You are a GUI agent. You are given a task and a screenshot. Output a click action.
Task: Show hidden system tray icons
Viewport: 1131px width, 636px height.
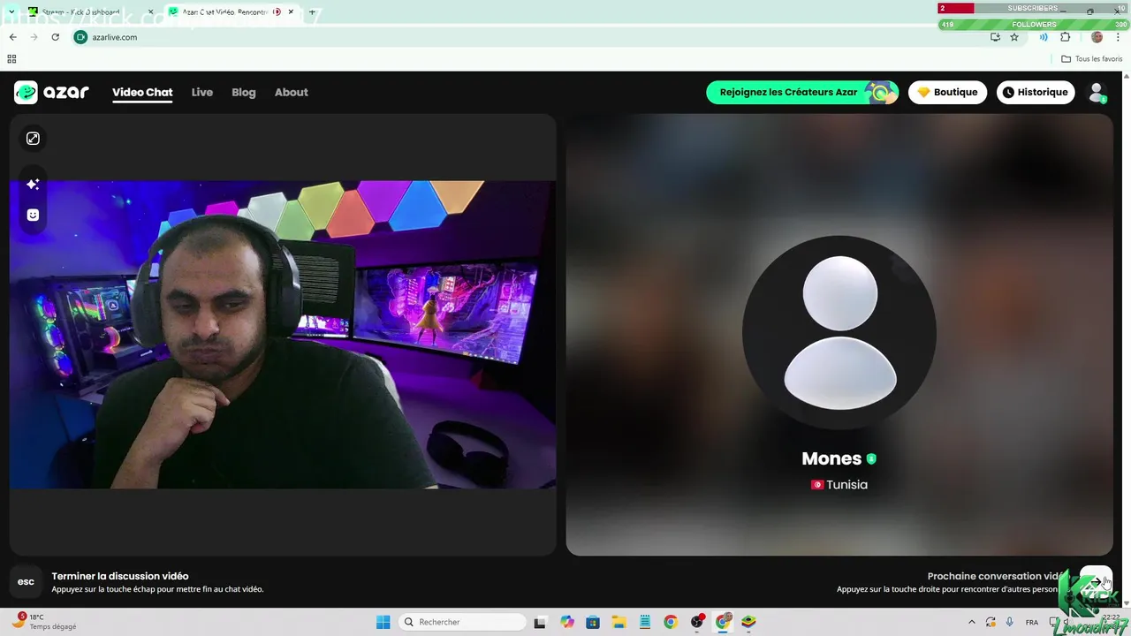972,622
